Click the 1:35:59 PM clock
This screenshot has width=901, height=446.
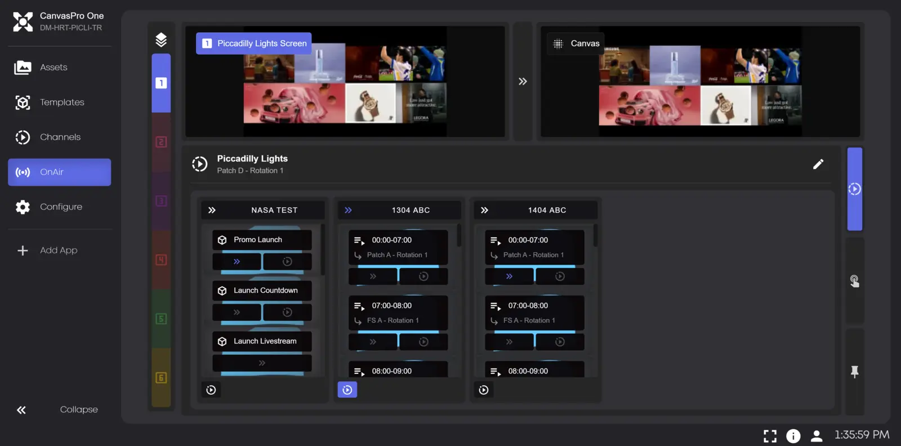(862, 435)
